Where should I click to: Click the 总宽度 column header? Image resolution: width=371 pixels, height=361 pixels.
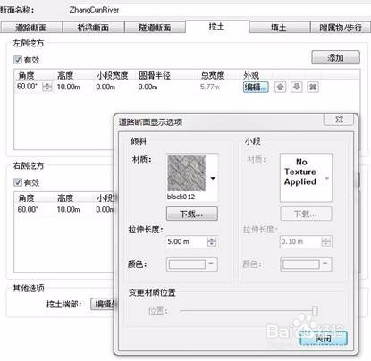pos(213,76)
